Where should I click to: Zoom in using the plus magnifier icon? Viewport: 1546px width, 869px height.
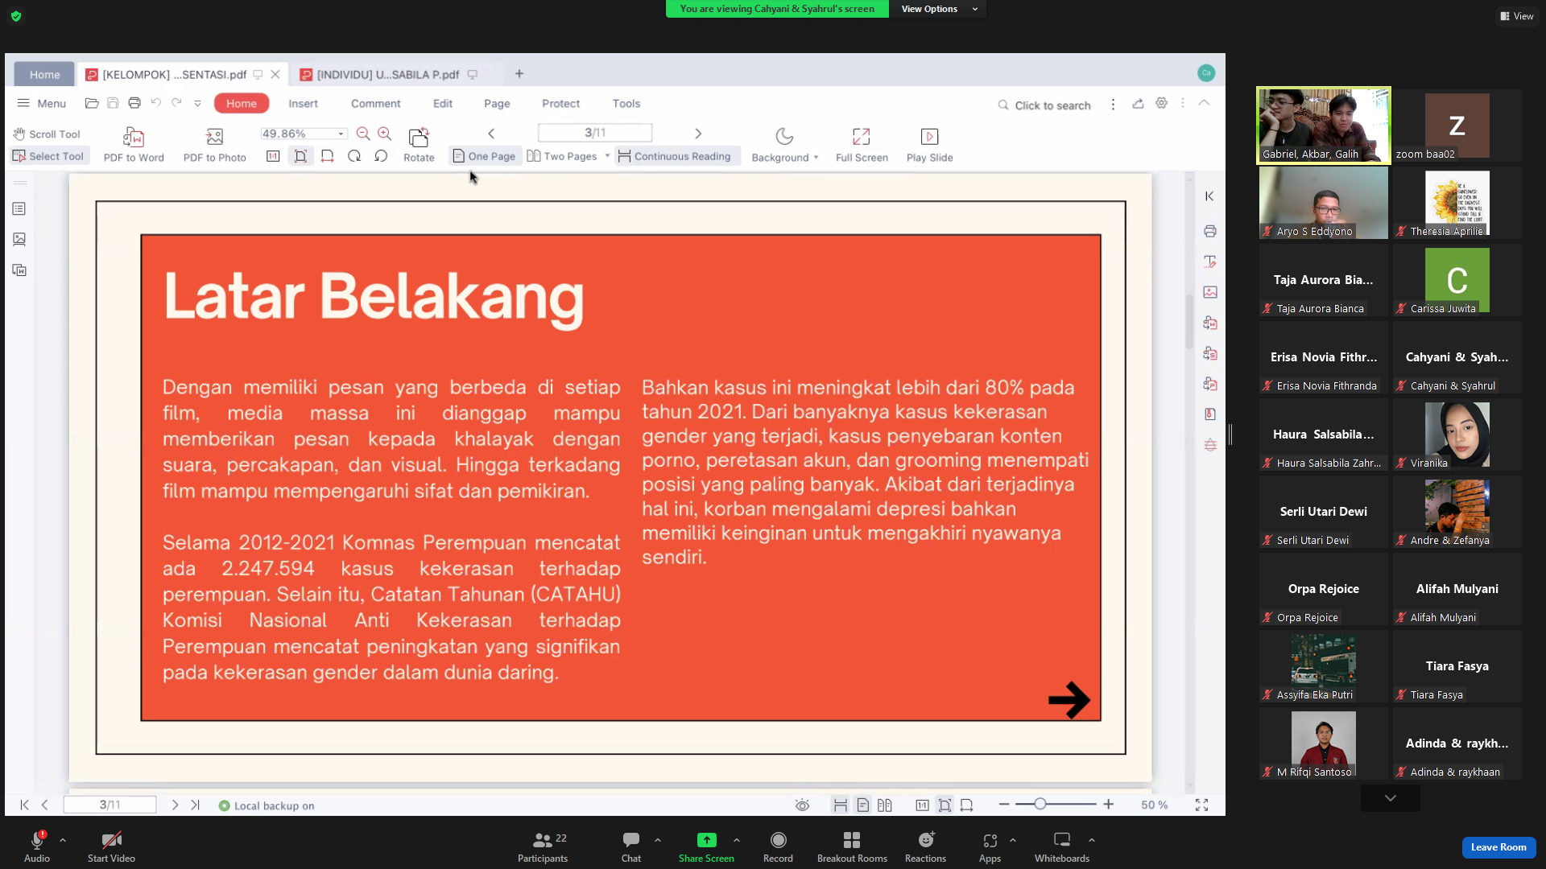(x=385, y=134)
